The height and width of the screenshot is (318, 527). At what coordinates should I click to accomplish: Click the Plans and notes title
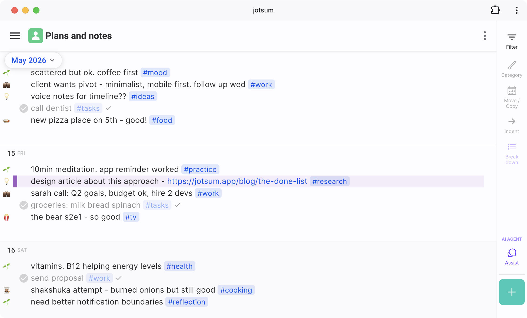point(78,36)
